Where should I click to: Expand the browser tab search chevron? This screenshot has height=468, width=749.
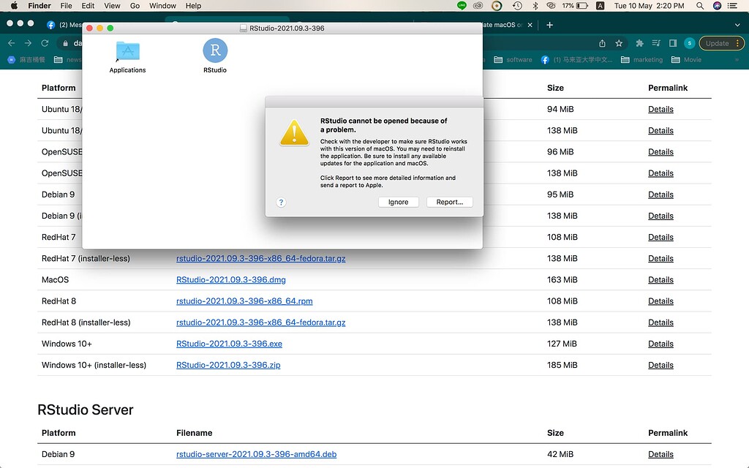pyautogui.click(x=737, y=25)
